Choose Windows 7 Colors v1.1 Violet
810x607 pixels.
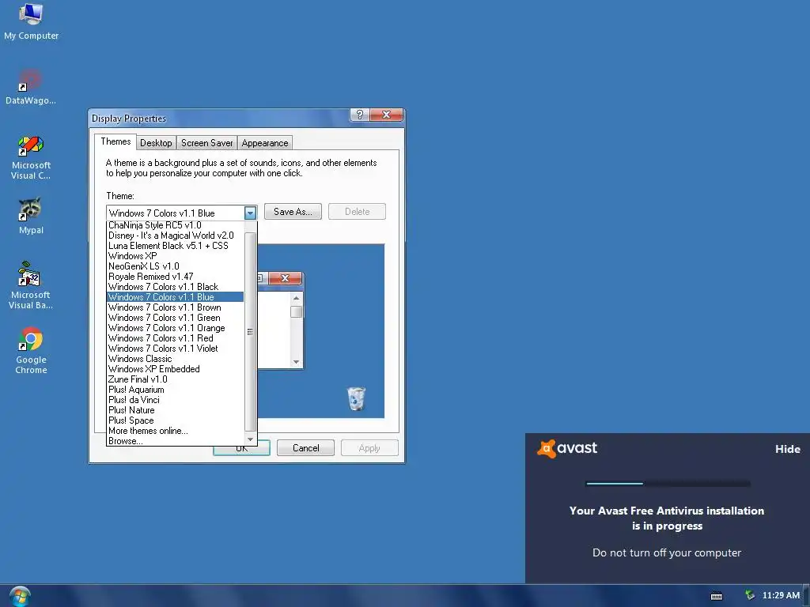click(x=175, y=349)
